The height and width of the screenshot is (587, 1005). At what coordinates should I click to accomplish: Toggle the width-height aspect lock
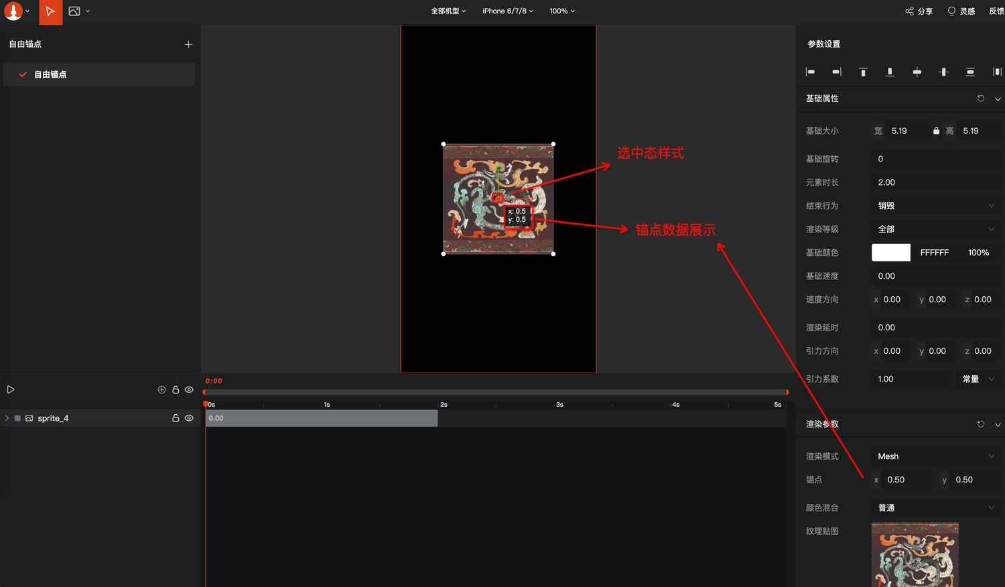(x=936, y=131)
